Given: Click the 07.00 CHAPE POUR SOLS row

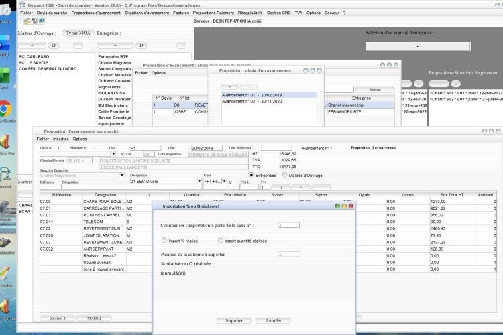Looking at the screenshot, I should (x=268, y=201).
